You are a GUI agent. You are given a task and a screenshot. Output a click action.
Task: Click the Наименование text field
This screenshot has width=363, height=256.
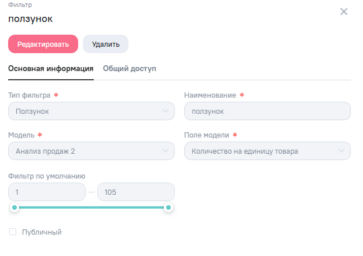pos(267,111)
